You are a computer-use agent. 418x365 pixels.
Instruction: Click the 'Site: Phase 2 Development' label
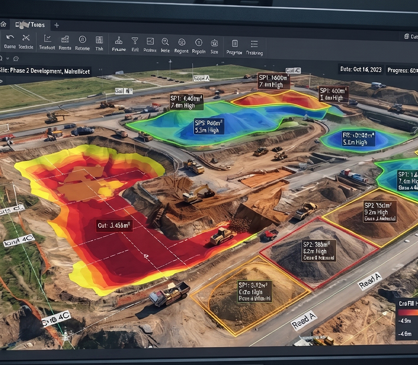(x=45, y=71)
